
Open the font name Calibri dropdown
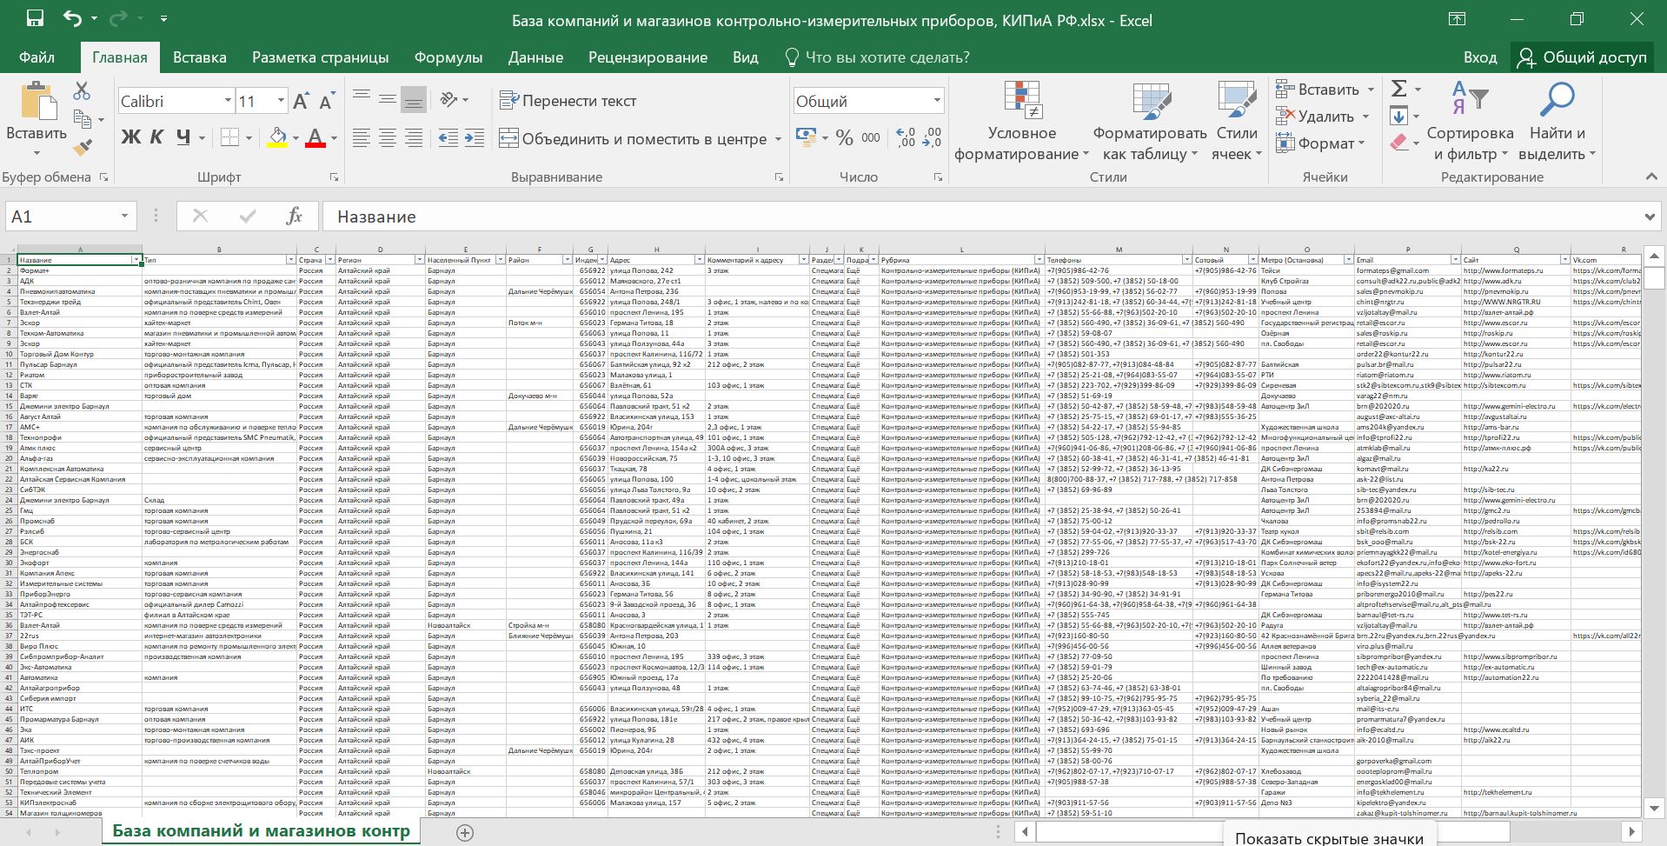(228, 101)
